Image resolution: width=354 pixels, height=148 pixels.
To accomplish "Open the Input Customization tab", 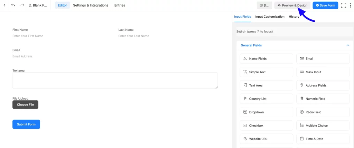I will pos(270,17).
